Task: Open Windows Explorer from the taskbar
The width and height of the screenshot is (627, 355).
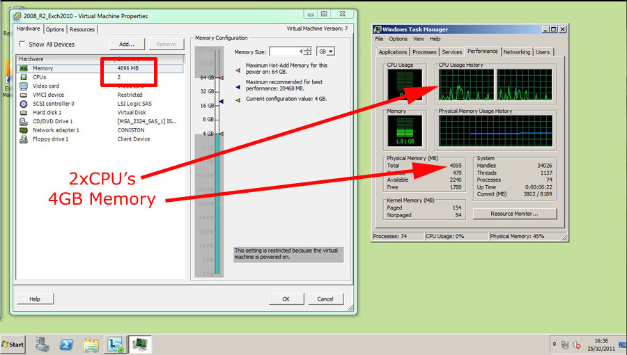Action: (91, 345)
